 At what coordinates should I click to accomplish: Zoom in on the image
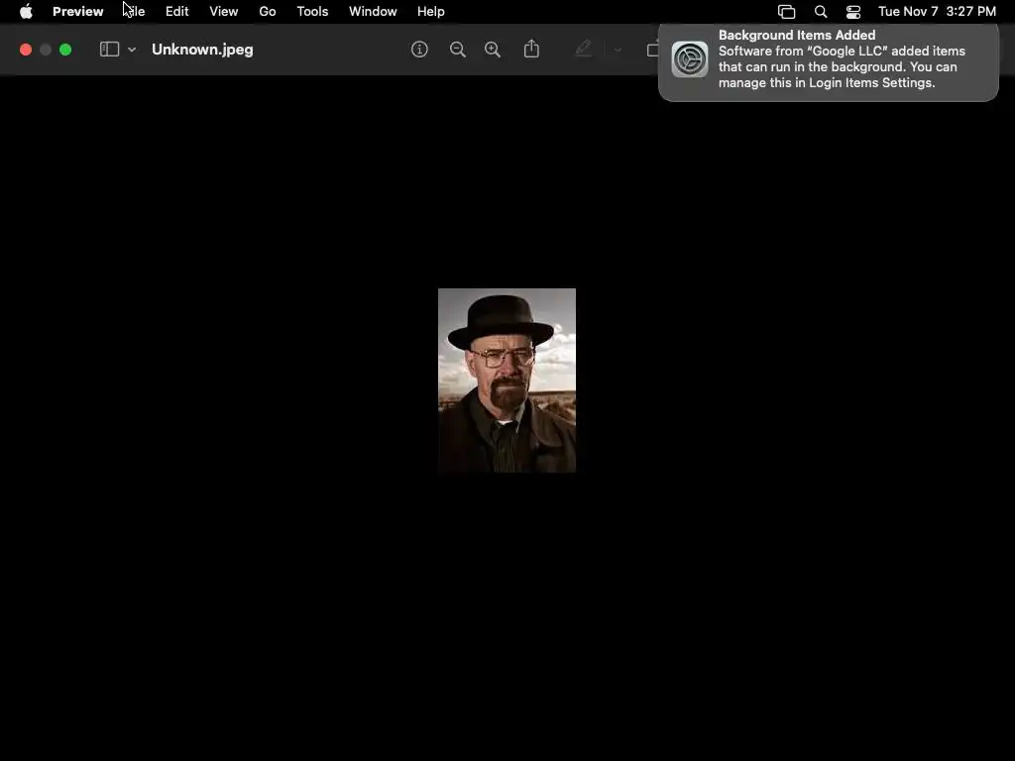click(x=493, y=50)
